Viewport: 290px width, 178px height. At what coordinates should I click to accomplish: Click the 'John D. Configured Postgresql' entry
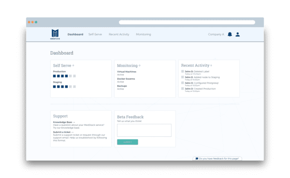200,84
